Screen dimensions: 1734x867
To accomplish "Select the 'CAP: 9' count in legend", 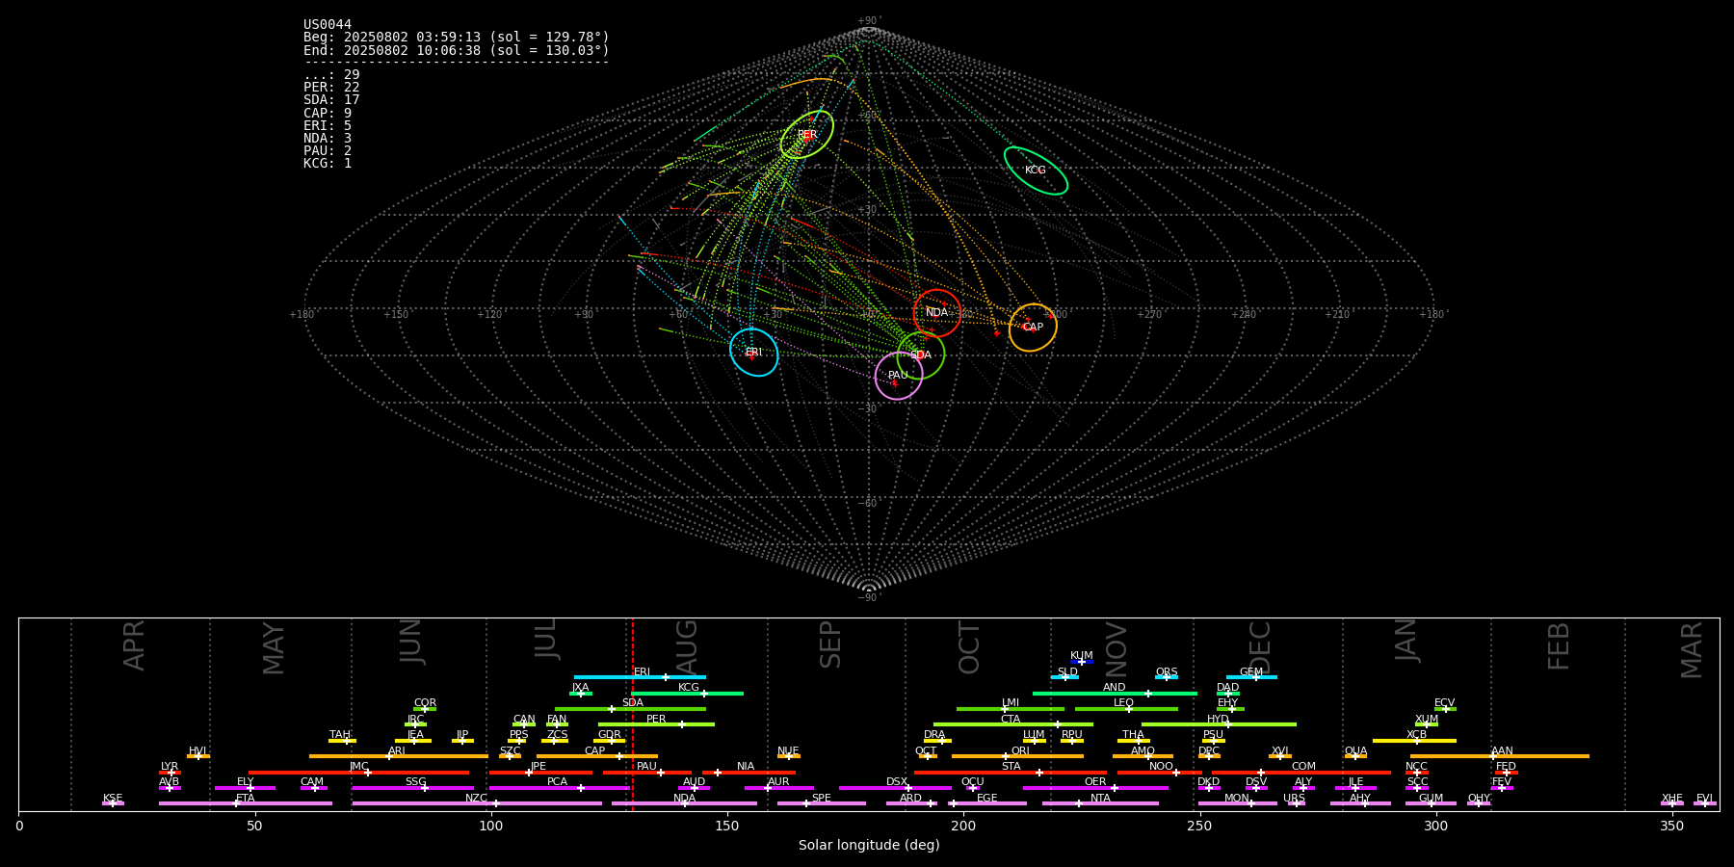I will [328, 113].
